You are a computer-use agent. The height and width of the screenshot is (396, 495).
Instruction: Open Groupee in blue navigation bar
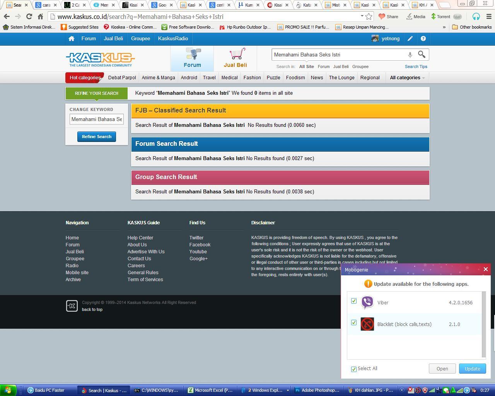140,39
